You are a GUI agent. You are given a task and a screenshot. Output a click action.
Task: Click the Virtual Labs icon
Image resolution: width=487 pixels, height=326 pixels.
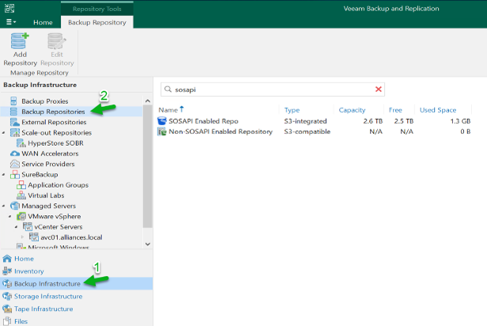[x=21, y=195]
